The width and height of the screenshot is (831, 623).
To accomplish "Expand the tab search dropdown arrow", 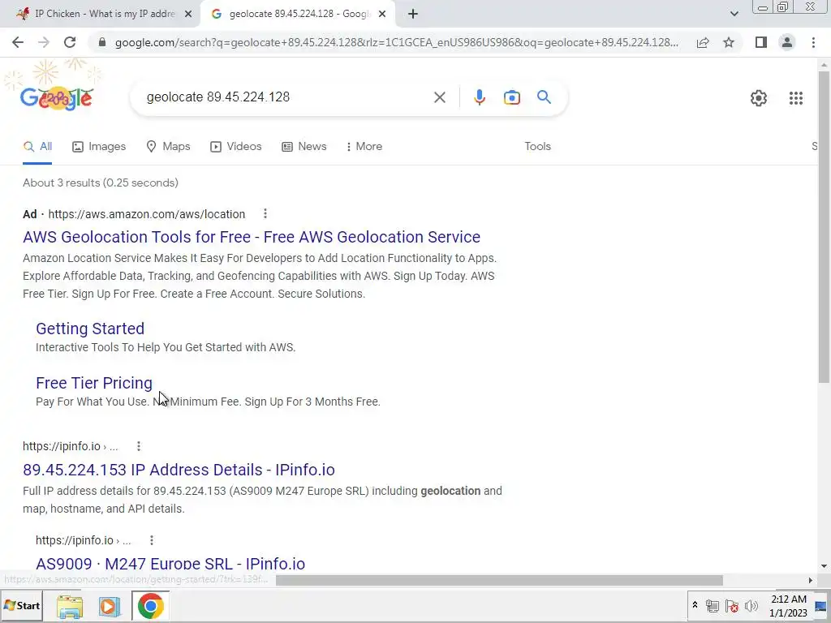I will tap(734, 14).
